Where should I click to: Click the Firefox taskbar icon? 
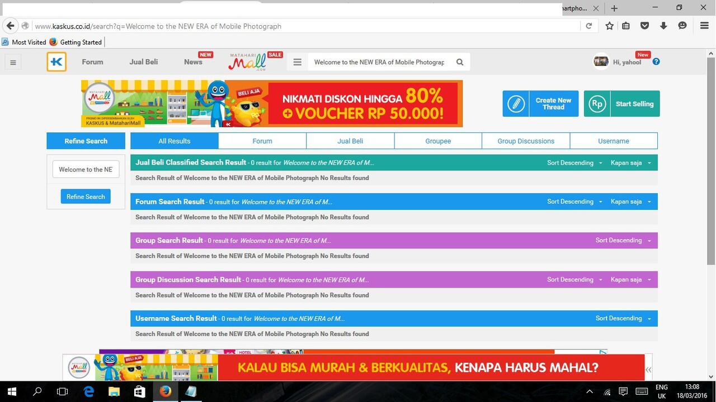165,391
